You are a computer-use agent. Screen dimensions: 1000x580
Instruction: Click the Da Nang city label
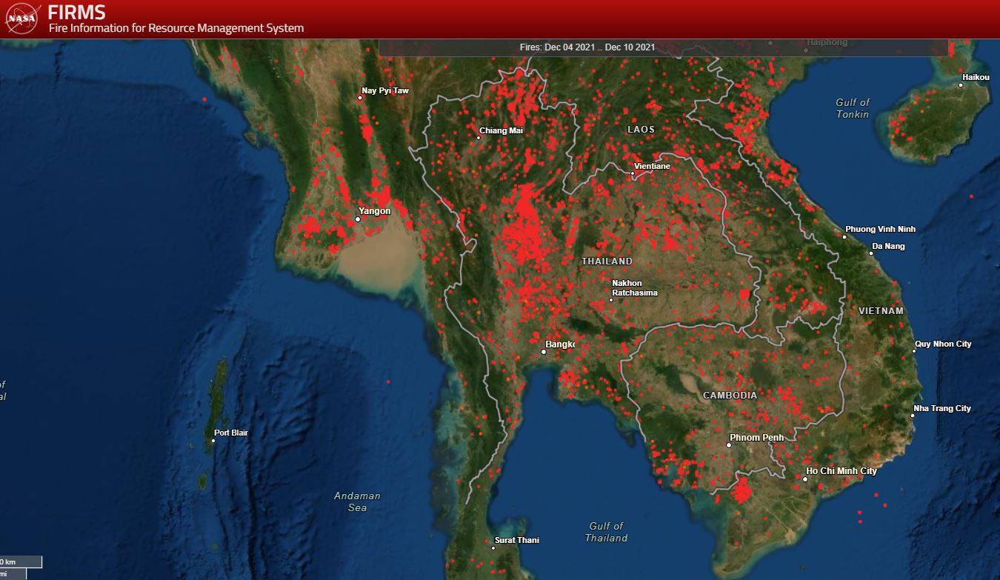[x=888, y=247]
